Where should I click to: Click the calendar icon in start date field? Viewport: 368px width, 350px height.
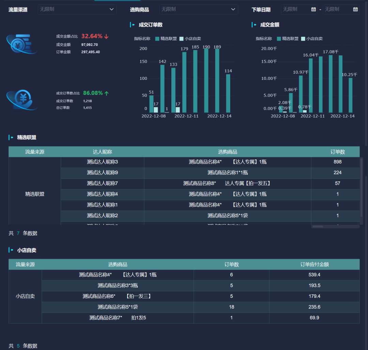pyautogui.click(x=313, y=10)
